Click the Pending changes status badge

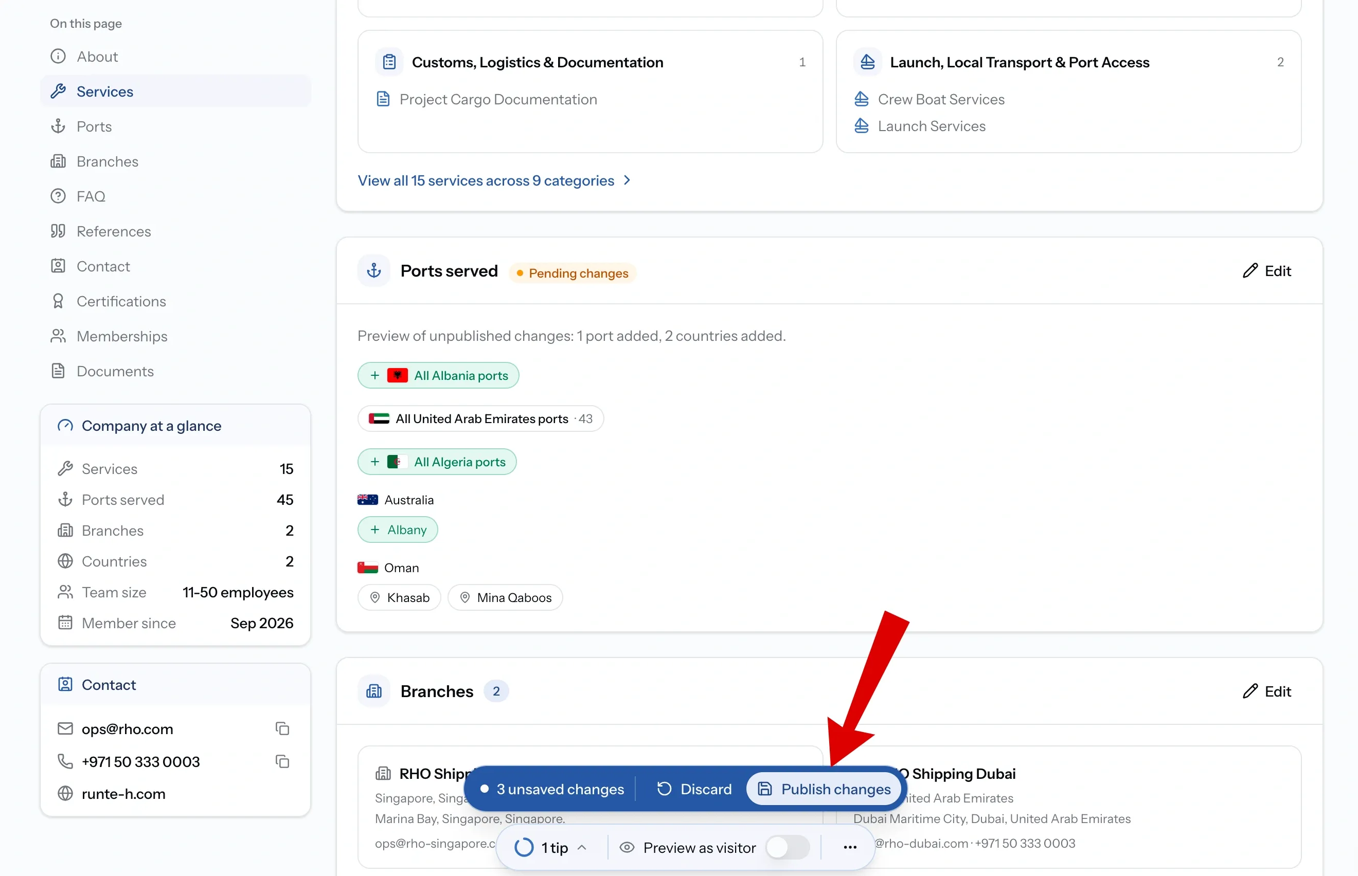click(572, 273)
